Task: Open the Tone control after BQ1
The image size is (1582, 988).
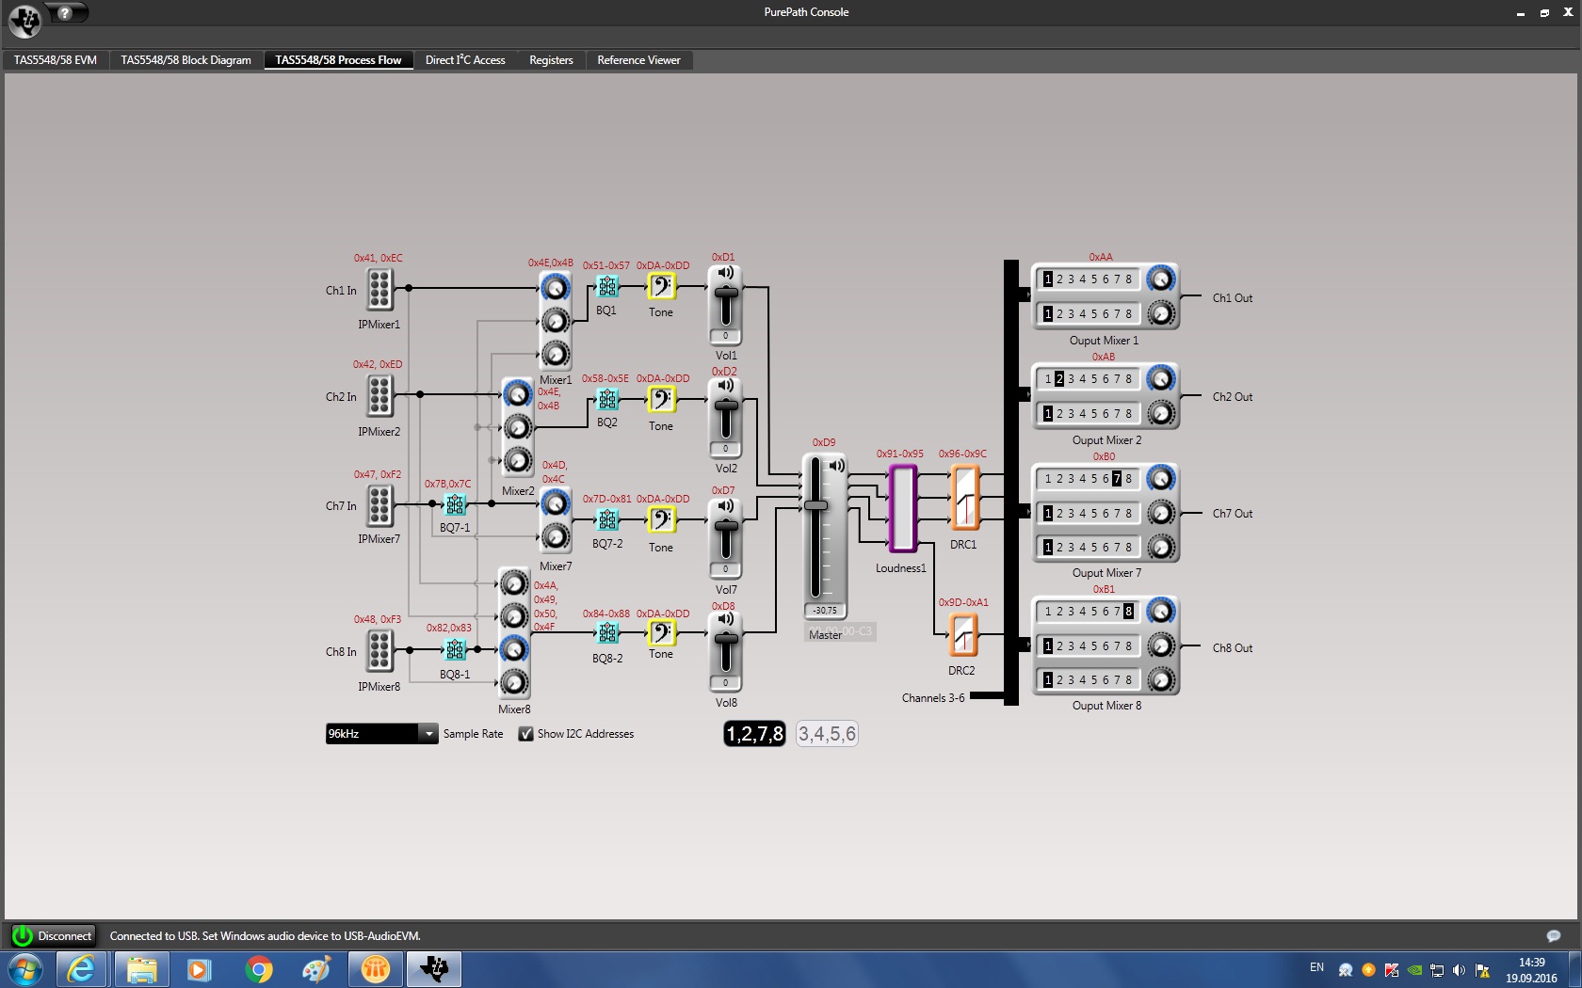Action: pyautogui.click(x=661, y=286)
